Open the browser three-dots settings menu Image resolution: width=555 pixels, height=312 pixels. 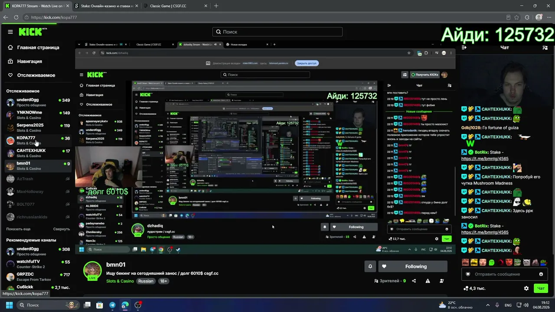click(549, 17)
